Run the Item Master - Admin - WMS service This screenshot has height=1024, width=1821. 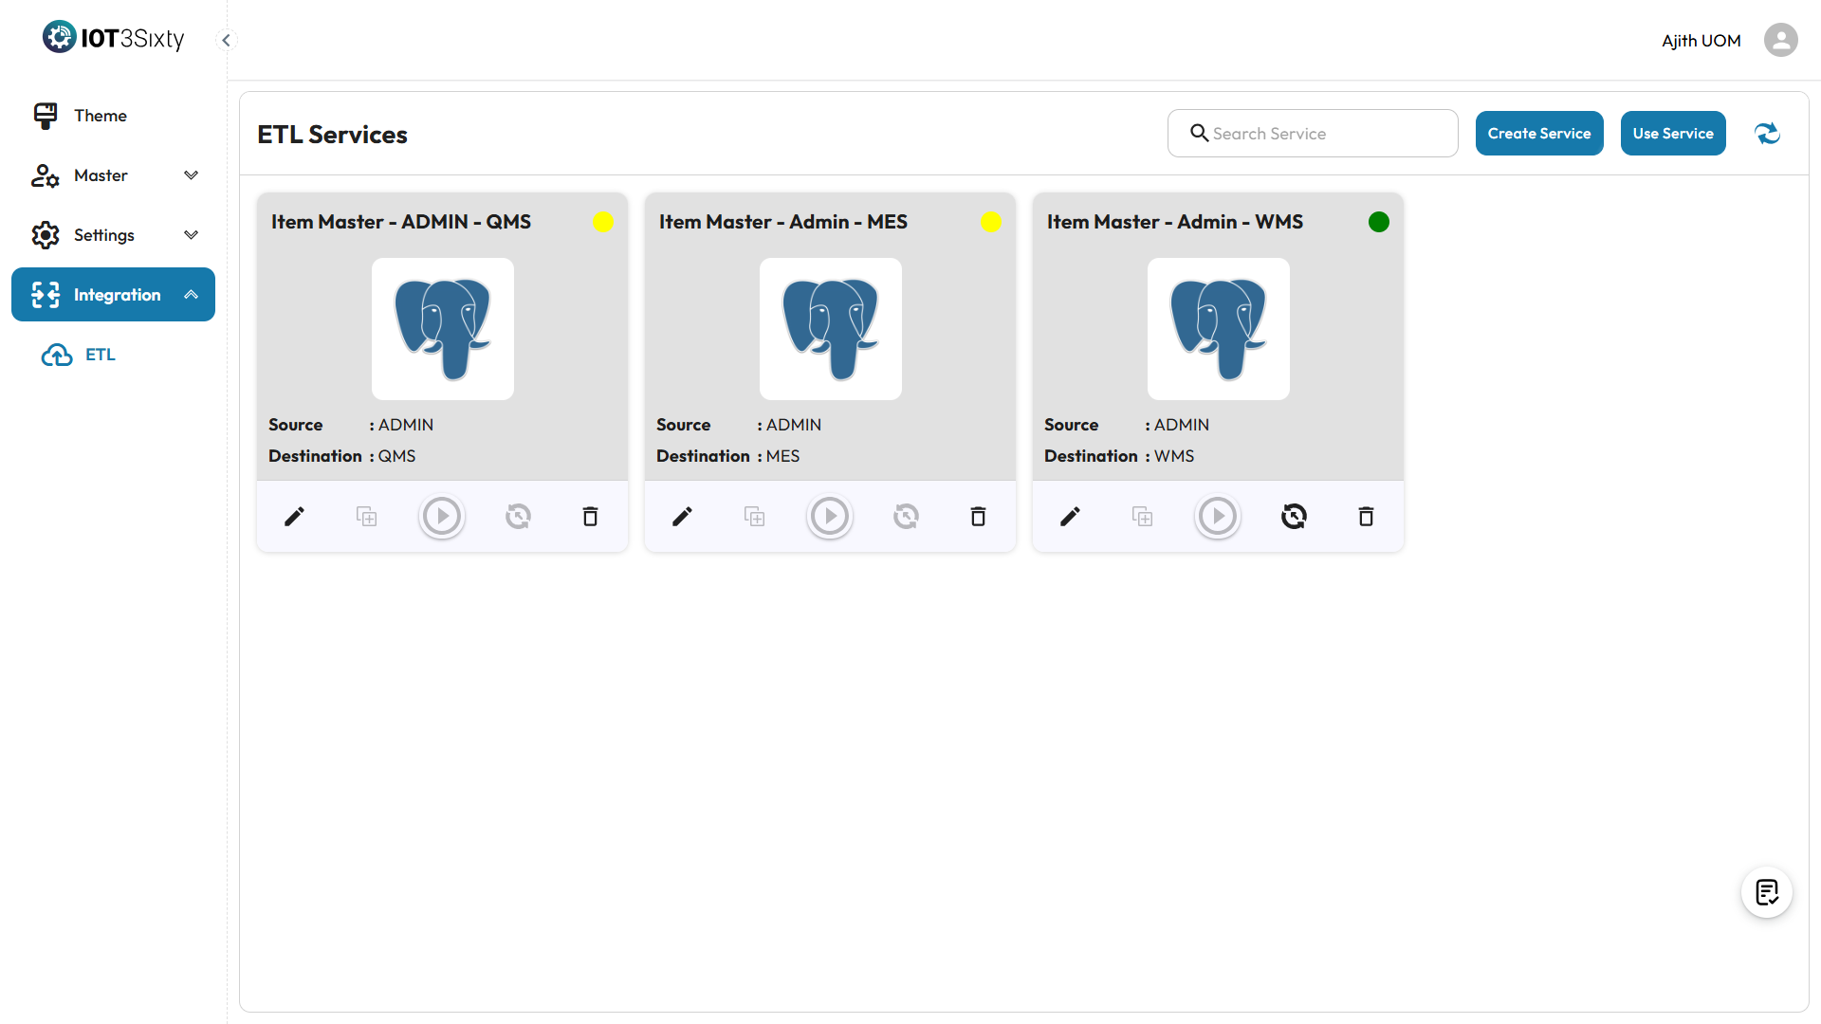[1218, 517]
